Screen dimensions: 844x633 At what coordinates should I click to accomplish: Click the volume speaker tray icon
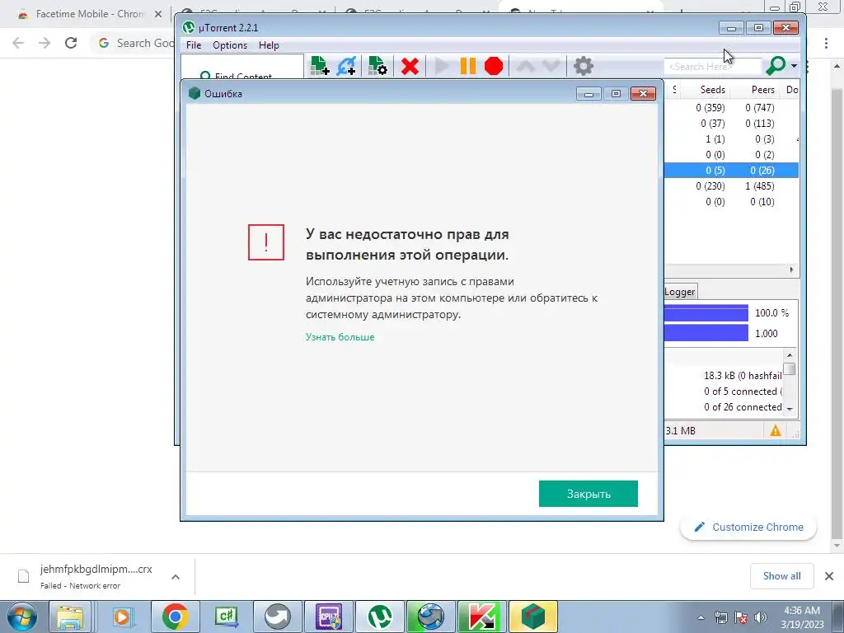(761, 617)
